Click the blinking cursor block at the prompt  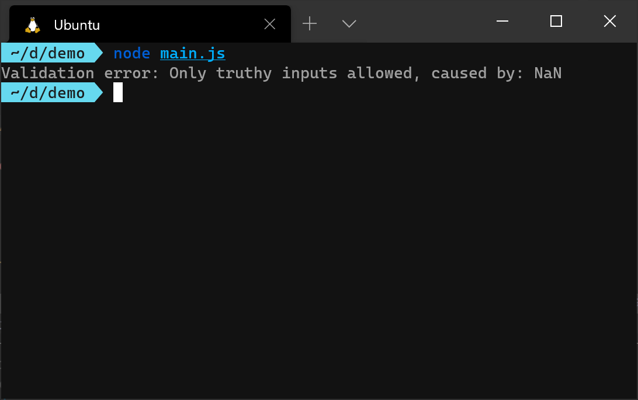pos(117,92)
